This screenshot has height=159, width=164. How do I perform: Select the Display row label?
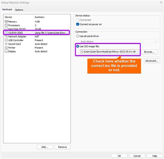point(12,51)
